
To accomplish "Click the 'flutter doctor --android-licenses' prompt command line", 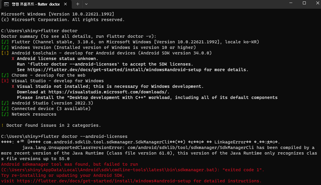I will pos(64,136).
